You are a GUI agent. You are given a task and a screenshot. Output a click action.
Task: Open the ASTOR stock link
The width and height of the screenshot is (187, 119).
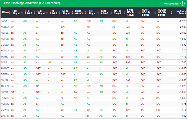[5, 39]
